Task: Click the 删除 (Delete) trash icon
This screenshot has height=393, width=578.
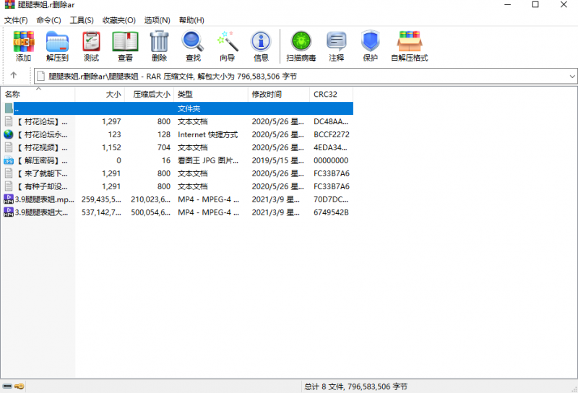Action: pyautogui.click(x=159, y=46)
